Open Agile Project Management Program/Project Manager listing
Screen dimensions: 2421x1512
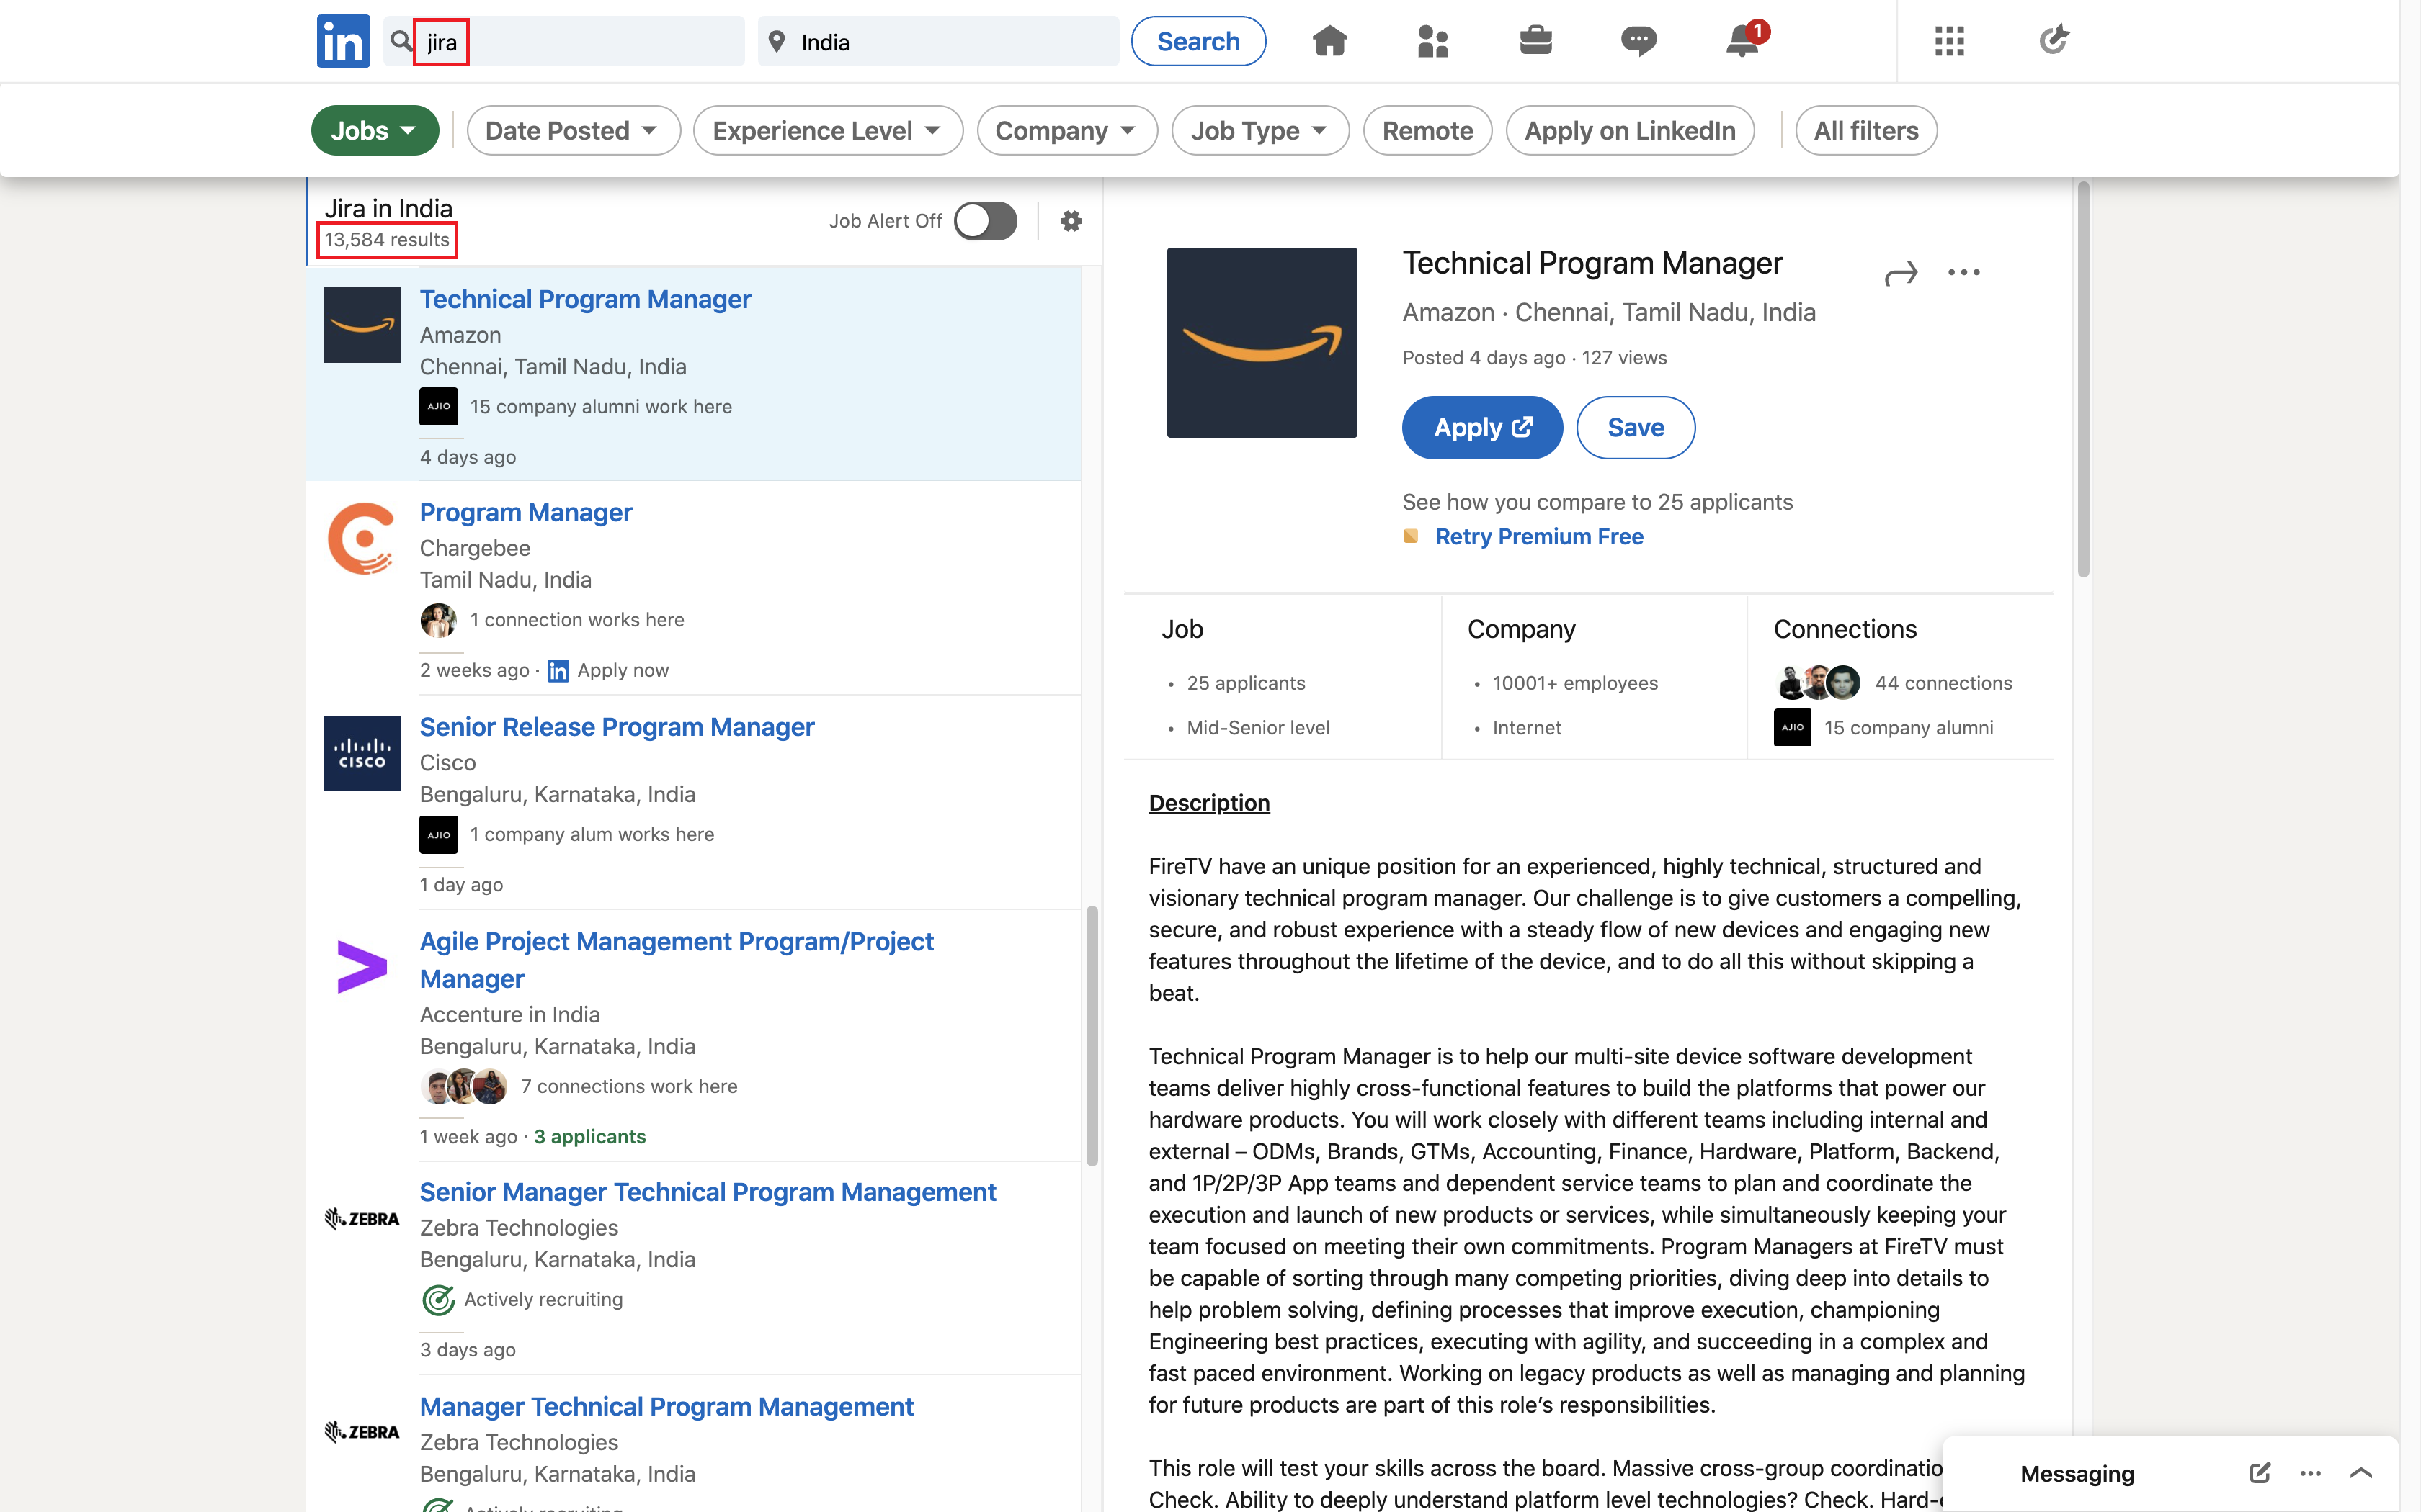click(x=677, y=960)
